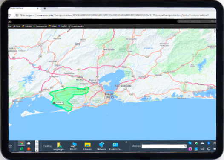
Task: Click the site info icon in address bar
Action: click(17, 15)
